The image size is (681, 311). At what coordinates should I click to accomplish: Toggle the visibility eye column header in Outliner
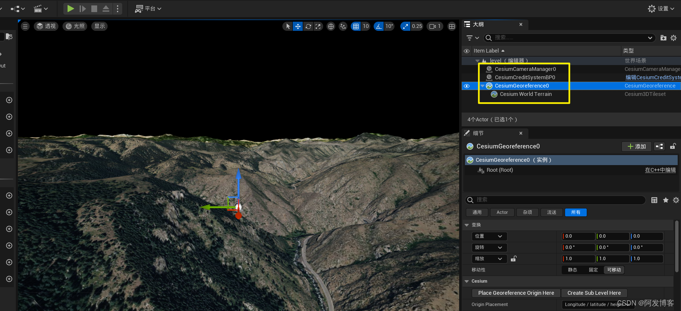467,51
